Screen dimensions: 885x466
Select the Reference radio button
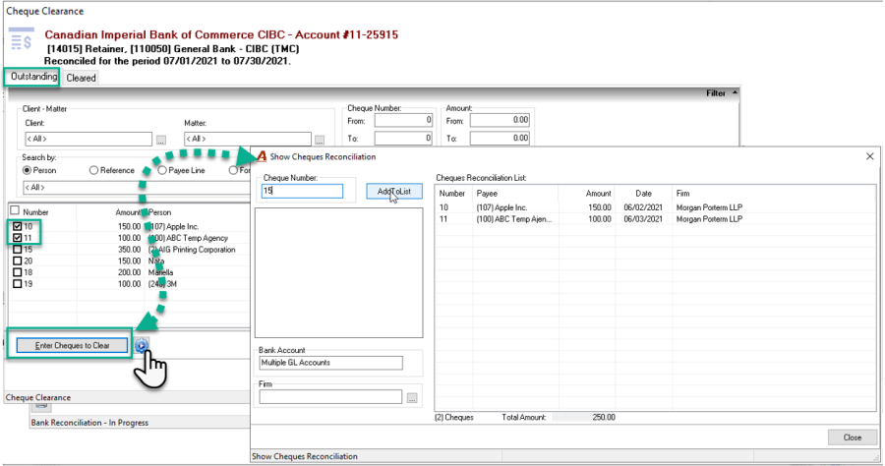93,170
